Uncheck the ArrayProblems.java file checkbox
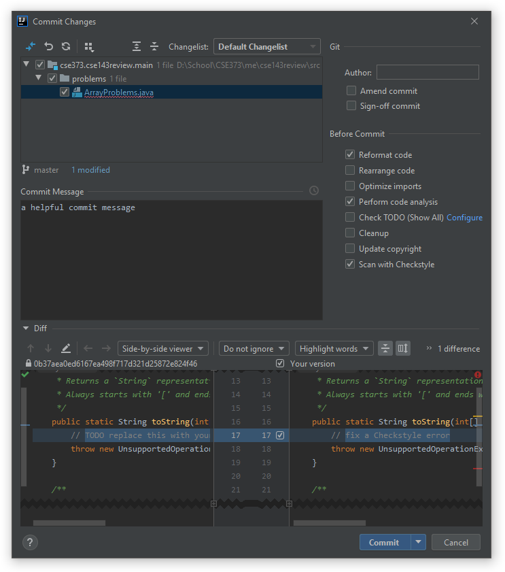Image resolution: width=505 pixels, height=572 pixels. pos(65,92)
